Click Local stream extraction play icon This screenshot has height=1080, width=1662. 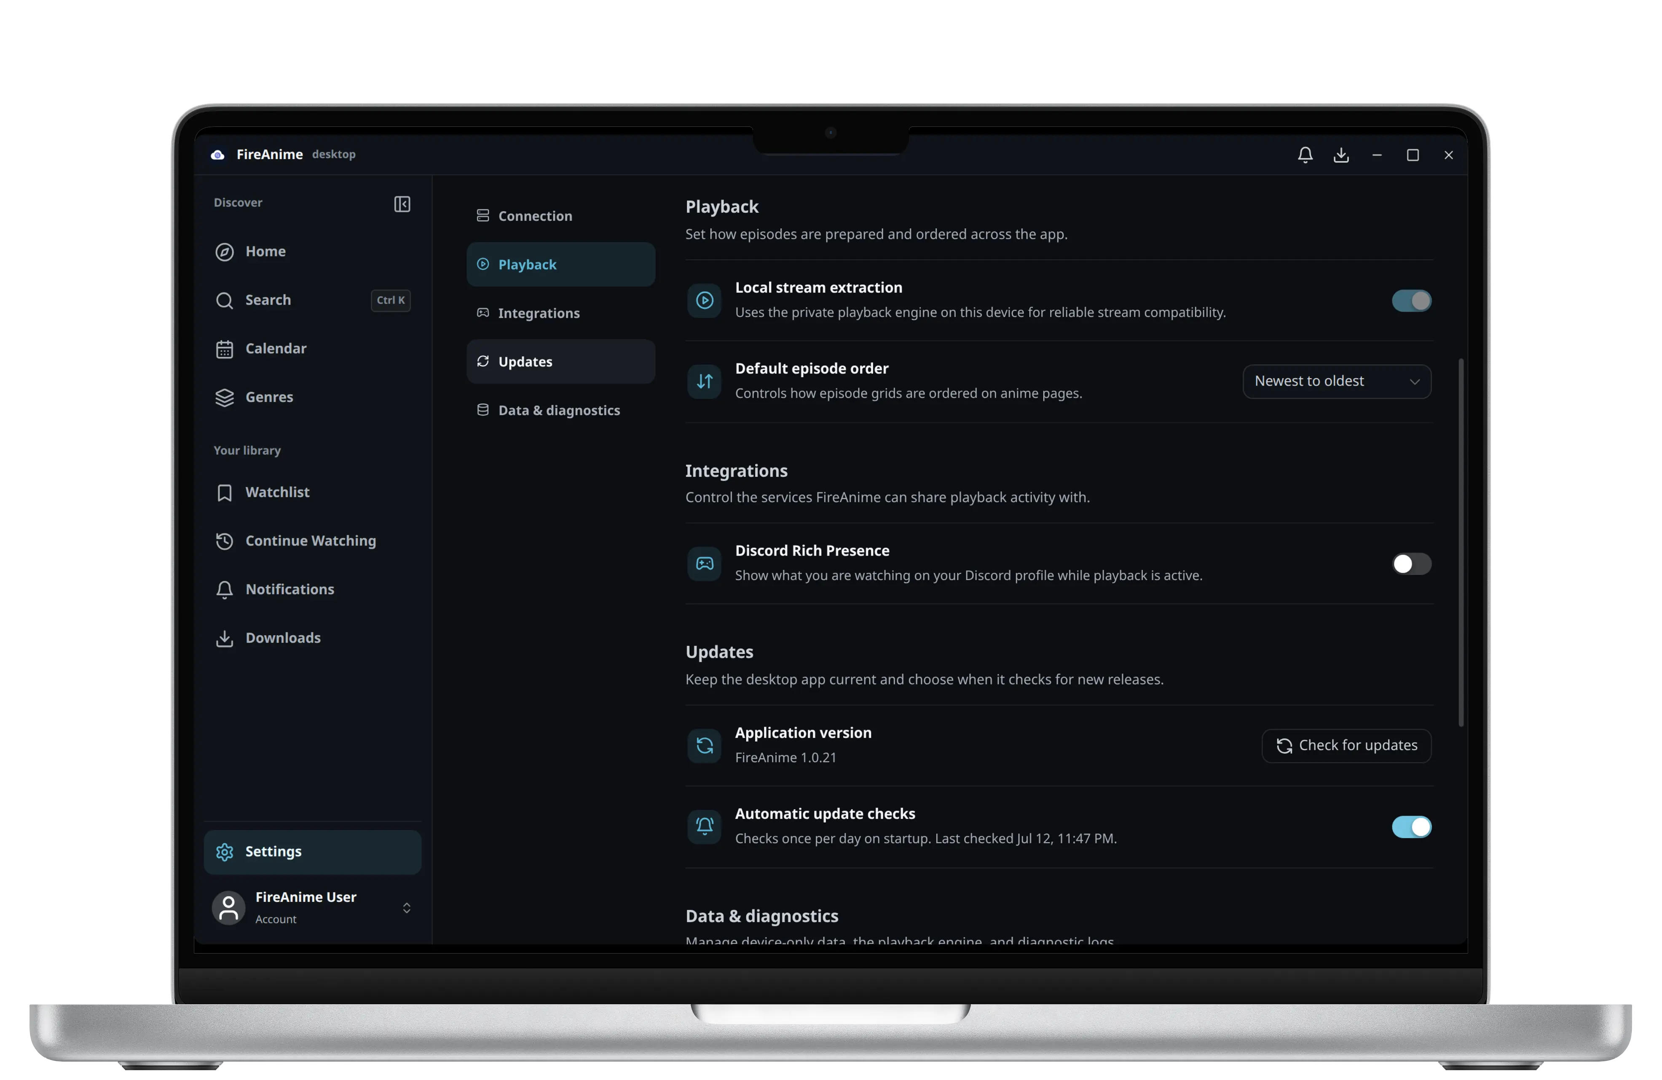coord(704,300)
